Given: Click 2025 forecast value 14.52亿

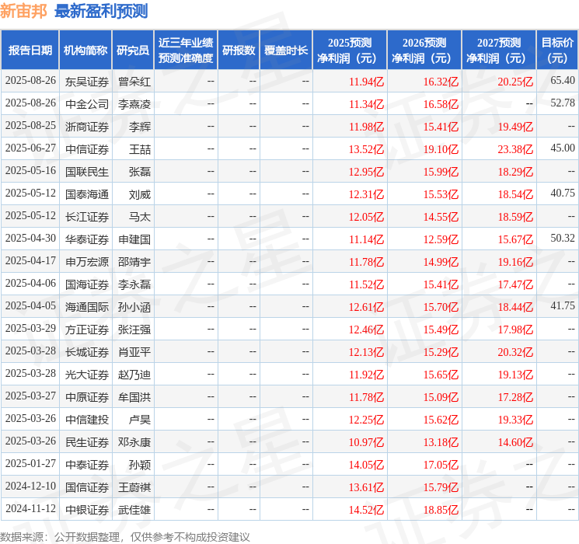Looking at the screenshot, I should click(366, 510).
